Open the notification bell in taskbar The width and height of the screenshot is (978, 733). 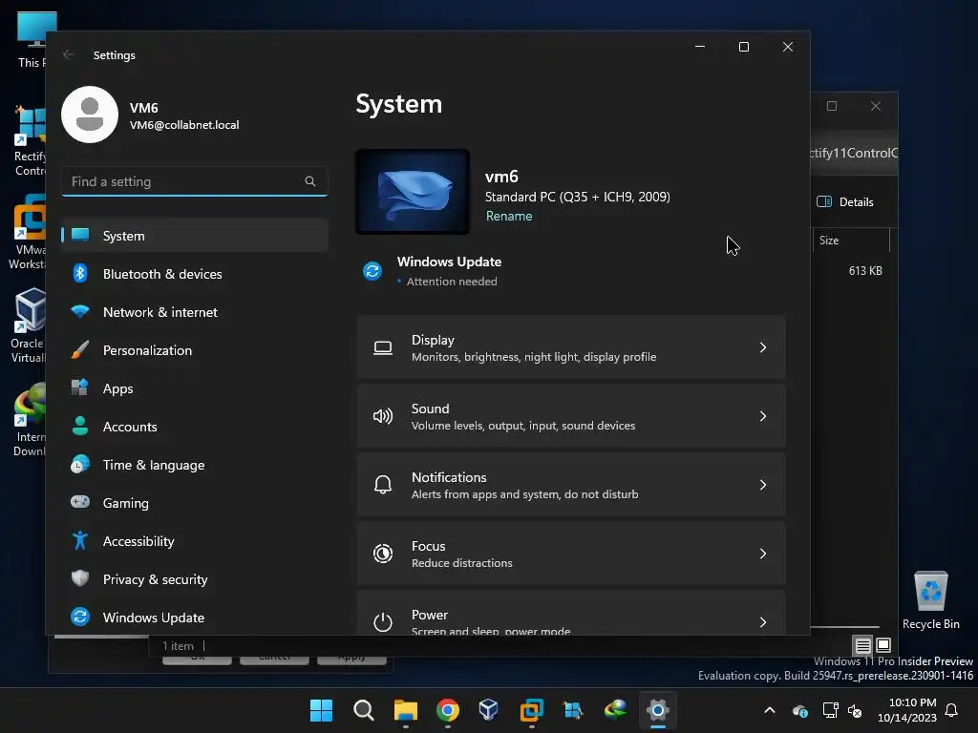tap(952, 710)
